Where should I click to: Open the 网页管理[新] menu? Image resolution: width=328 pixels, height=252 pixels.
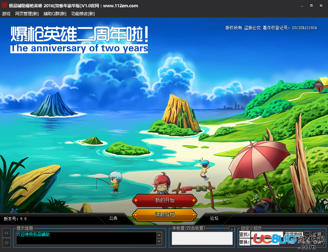[x=27, y=14]
